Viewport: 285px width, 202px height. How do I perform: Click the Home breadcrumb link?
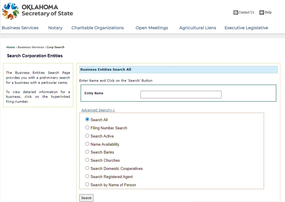[x=10, y=47]
